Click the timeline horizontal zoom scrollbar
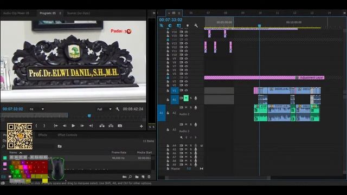Viewport: 347px width, 195px height. [x=218, y=178]
